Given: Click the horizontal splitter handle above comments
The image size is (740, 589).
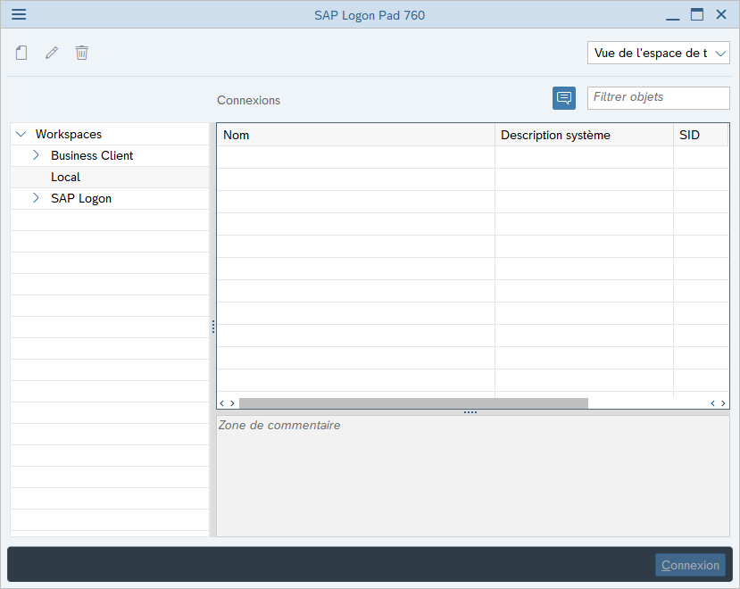Looking at the screenshot, I should pyautogui.click(x=470, y=412).
